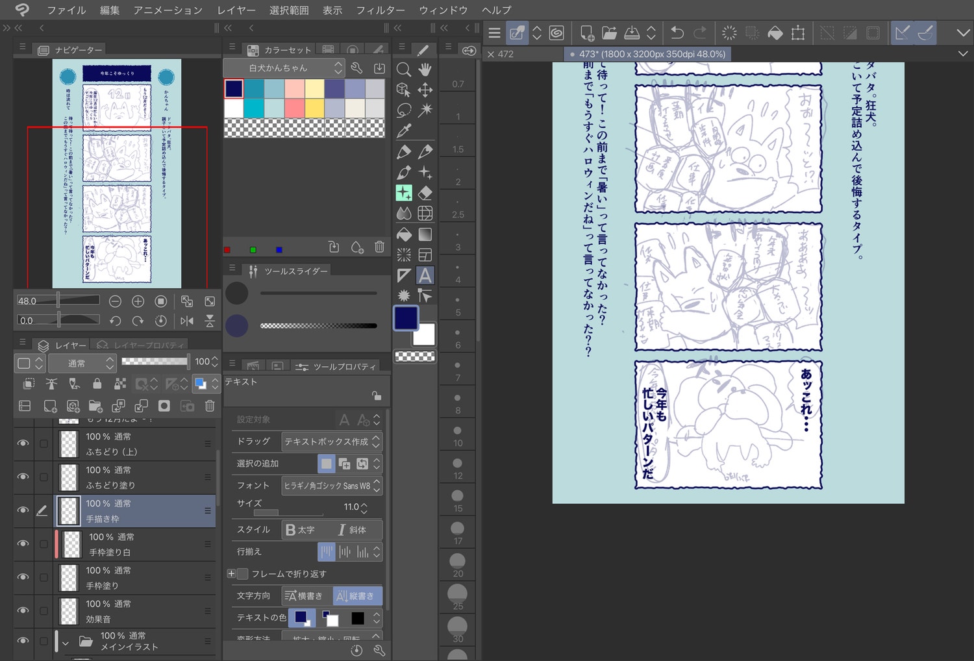Hide the 手描き枠 layer
Image resolution: width=974 pixels, height=661 pixels.
coord(23,510)
